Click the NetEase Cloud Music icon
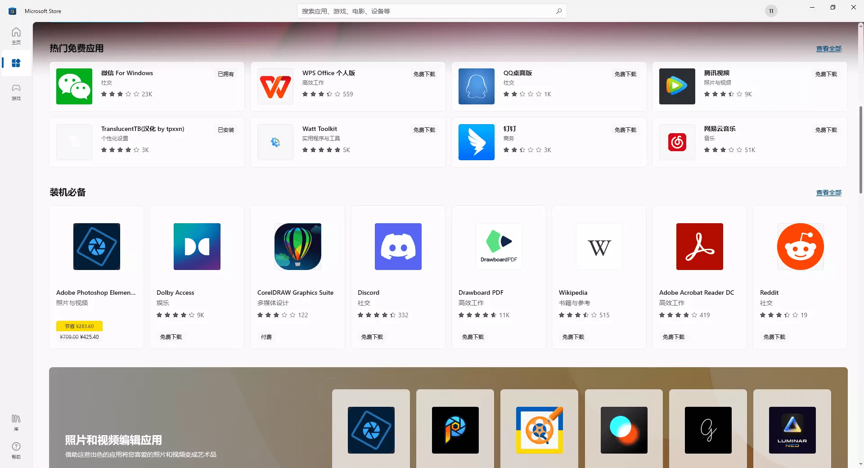Image resolution: width=864 pixels, height=468 pixels. coord(677,142)
